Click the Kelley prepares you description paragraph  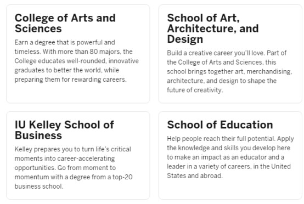(x=74, y=168)
